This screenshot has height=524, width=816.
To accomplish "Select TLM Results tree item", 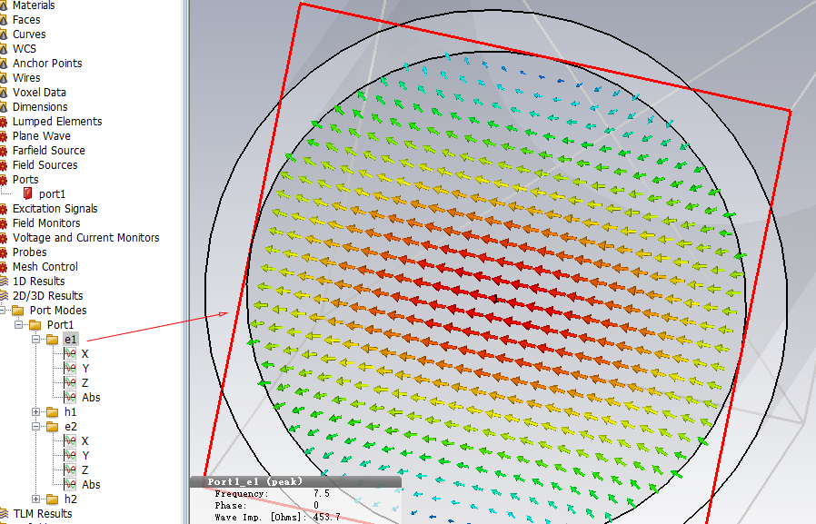I will coord(43,514).
